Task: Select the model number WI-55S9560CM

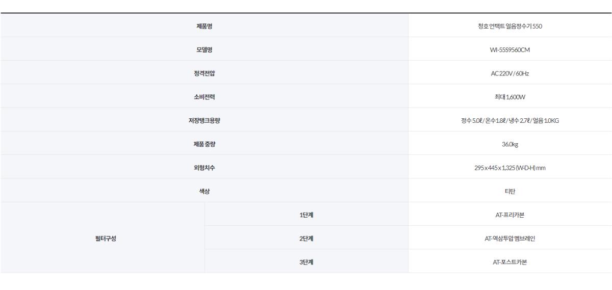Action: point(509,50)
